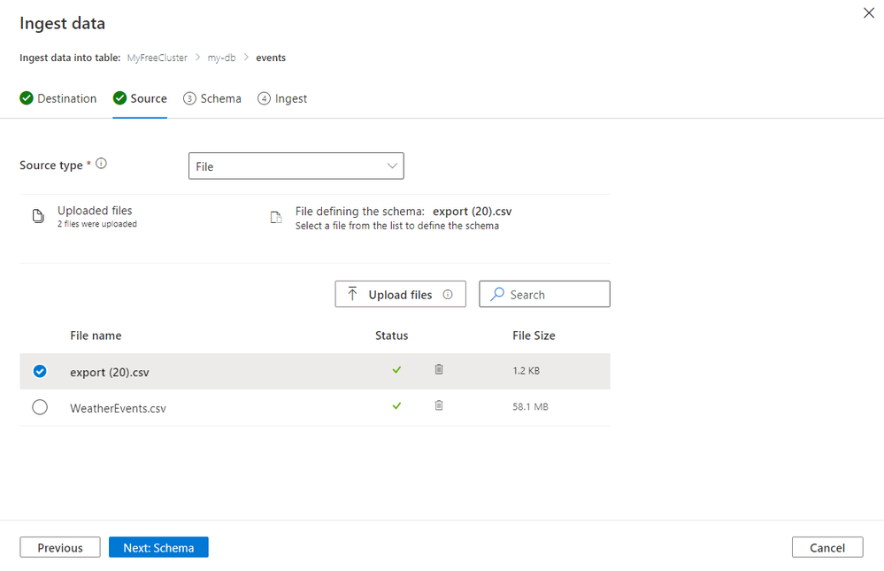Click the Schema step number 3 icon
This screenshot has width=884, height=571.
189,99
